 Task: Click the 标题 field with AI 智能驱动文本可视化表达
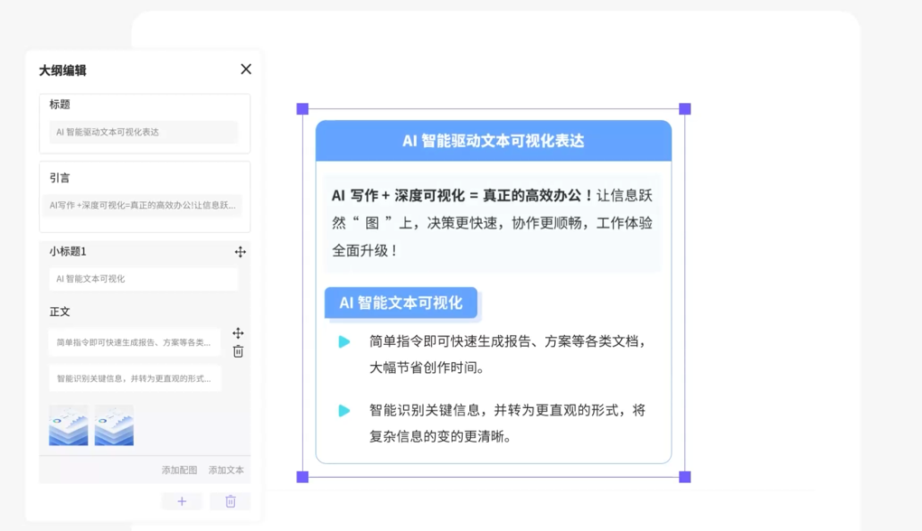click(x=144, y=132)
